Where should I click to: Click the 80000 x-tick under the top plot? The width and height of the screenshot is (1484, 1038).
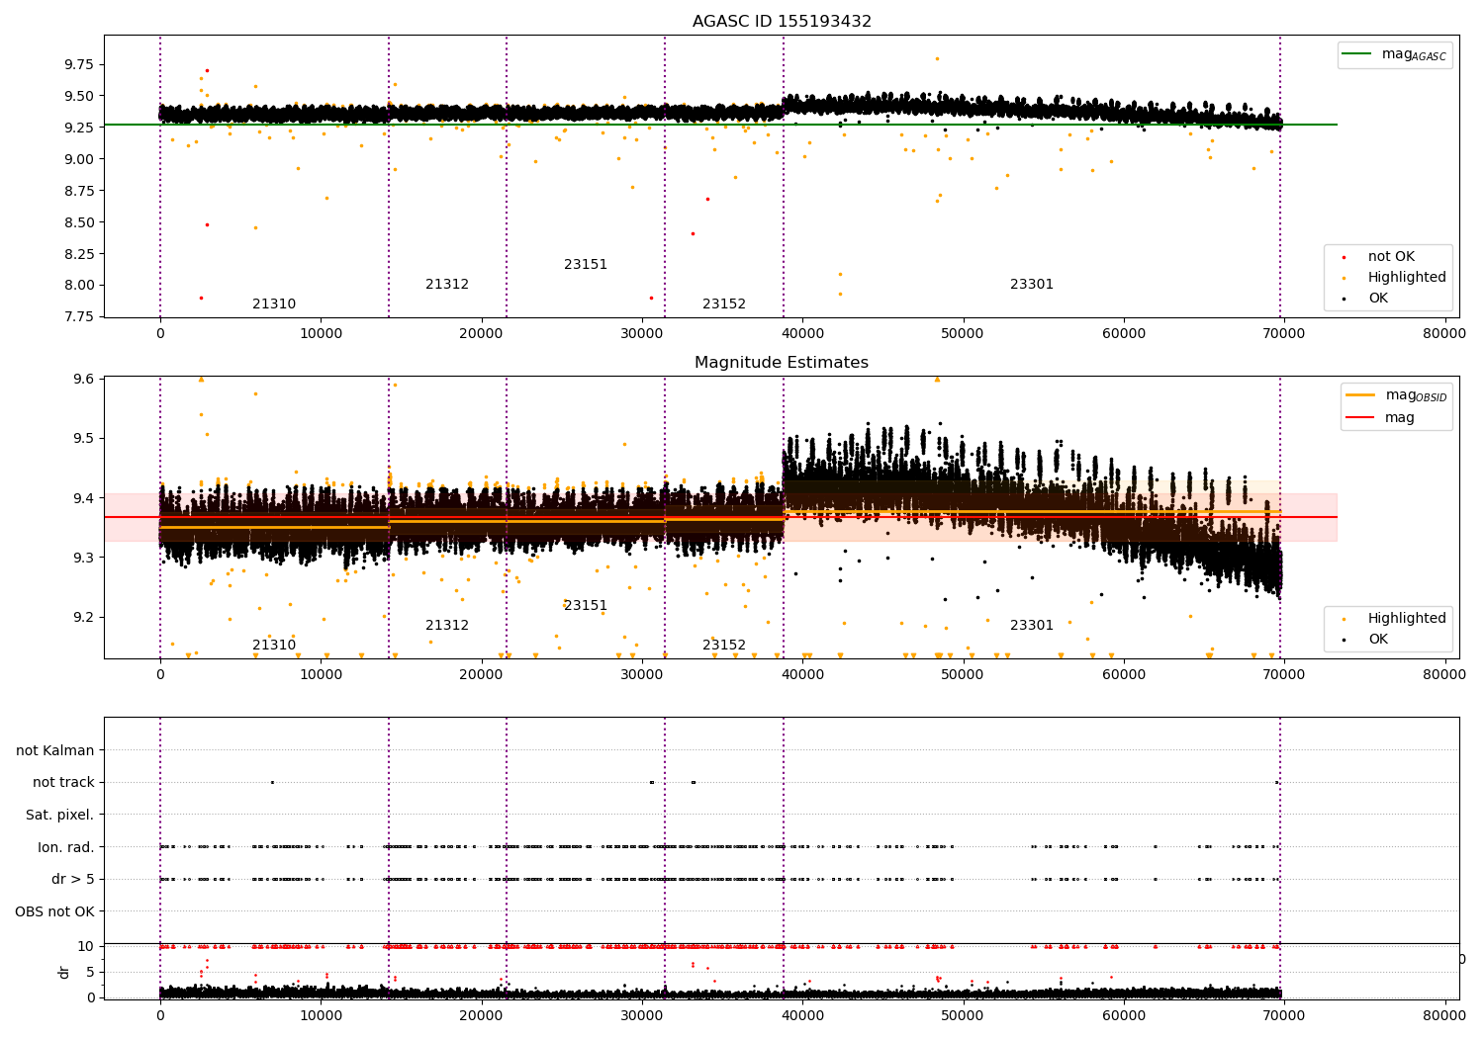click(x=1444, y=334)
